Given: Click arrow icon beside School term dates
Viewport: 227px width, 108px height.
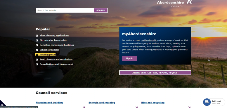Looking at the screenshot, I should coord(37,50).
